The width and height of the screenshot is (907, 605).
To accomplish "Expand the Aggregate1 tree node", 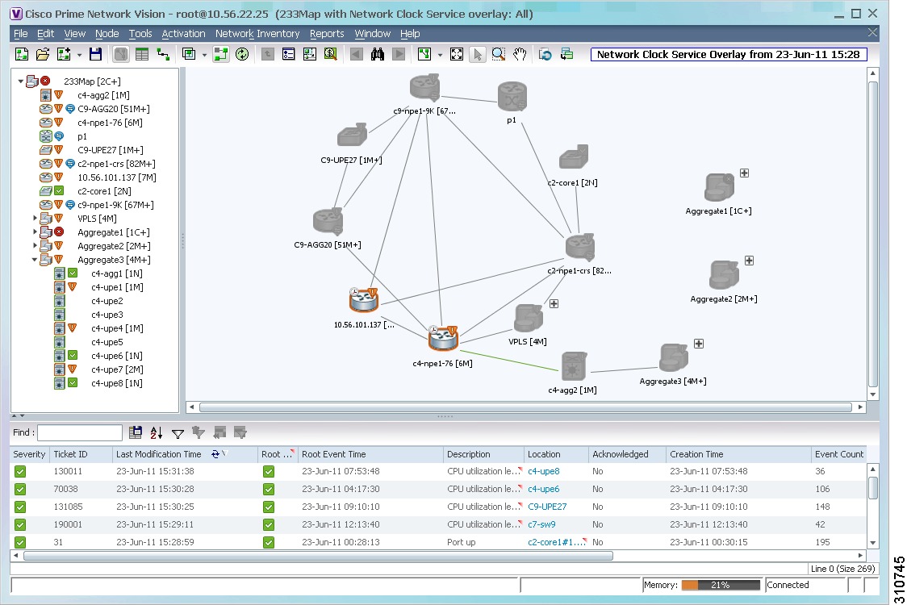I will point(35,232).
